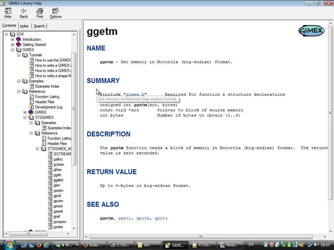334x250 pixels.
Task: Select the gwopen topic
Action: click(60, 222)
